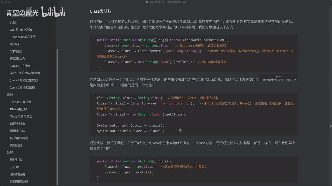Click the //通过实例对象获取 comment
This screenshot has height=186, width=332.
pyautogui.click(x=212, y=62)
